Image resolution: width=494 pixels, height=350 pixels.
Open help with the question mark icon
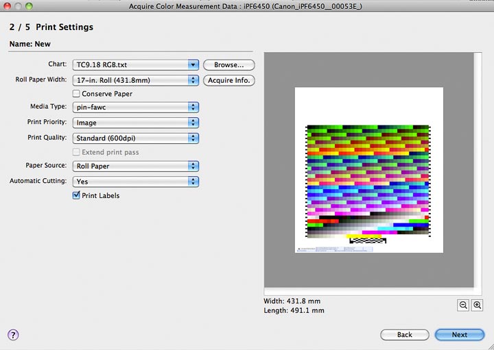click(13, 335)
